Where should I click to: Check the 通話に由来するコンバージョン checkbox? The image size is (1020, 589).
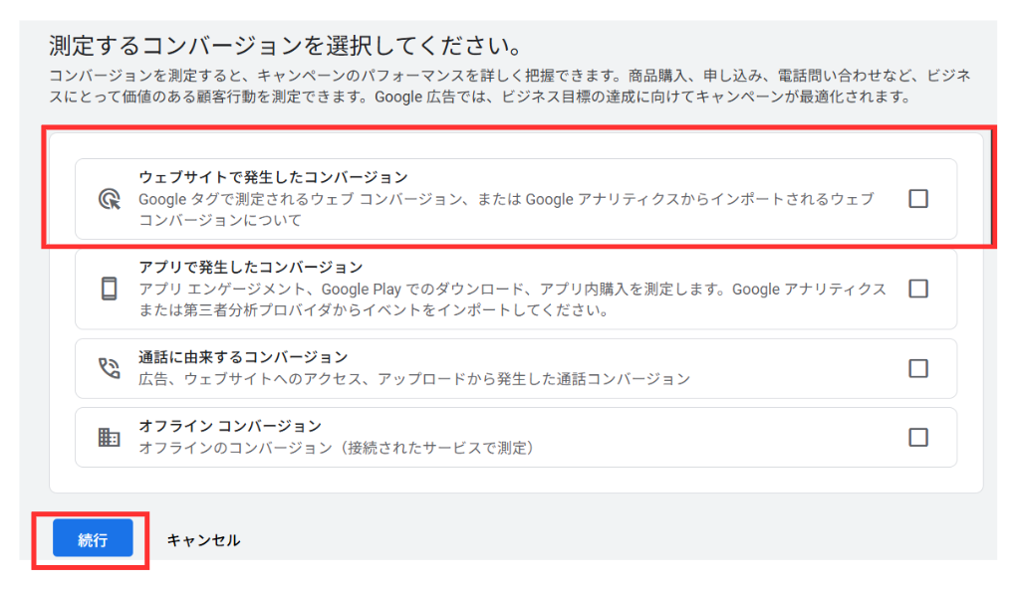(917, 368)
